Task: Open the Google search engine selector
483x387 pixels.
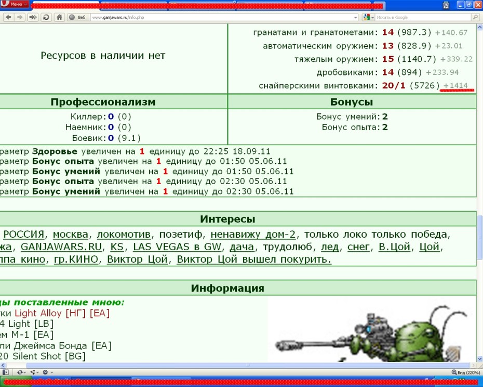Action: (x=368, y=18)
